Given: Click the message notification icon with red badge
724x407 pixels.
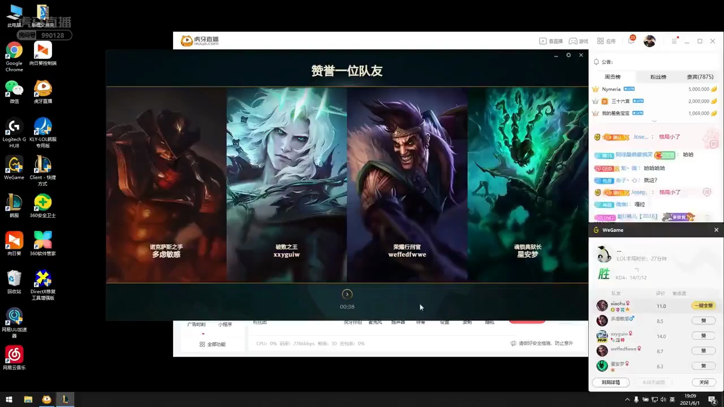Looking at the screenshot, I should tap(631, 41).
